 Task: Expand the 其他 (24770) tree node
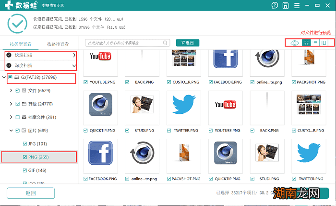click(x=11, y=104)
